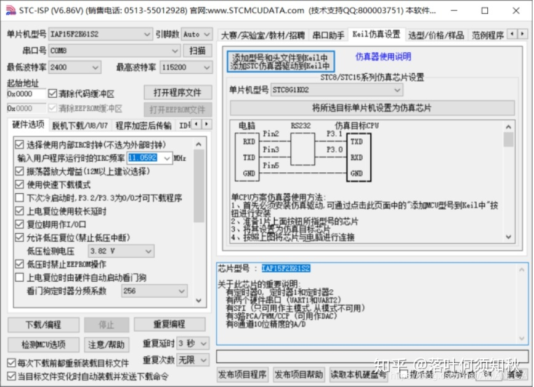Click 打开程序文件 button
534x387 pixels.
tap(178, 92)
